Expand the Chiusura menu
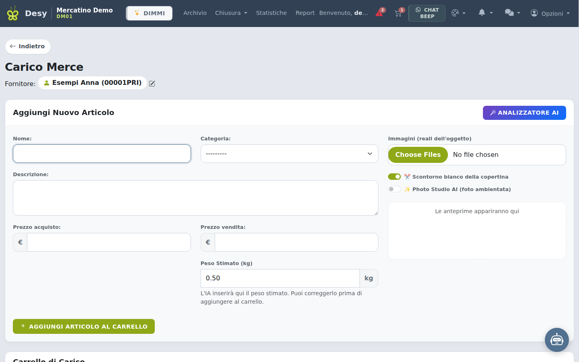The height and width of the screenshot is (362, 579). coord(231,13)
